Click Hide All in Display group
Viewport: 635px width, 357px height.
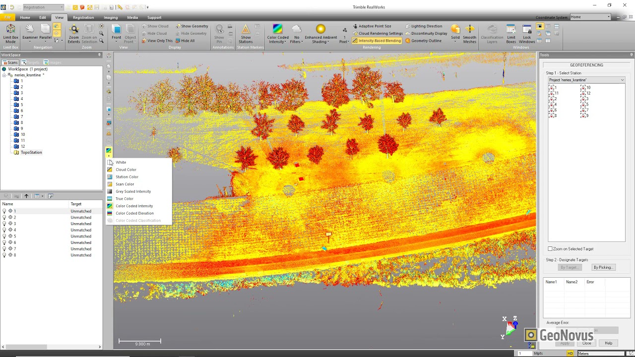[185, 41]
